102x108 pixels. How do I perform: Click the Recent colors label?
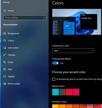[x=58, y=86]
